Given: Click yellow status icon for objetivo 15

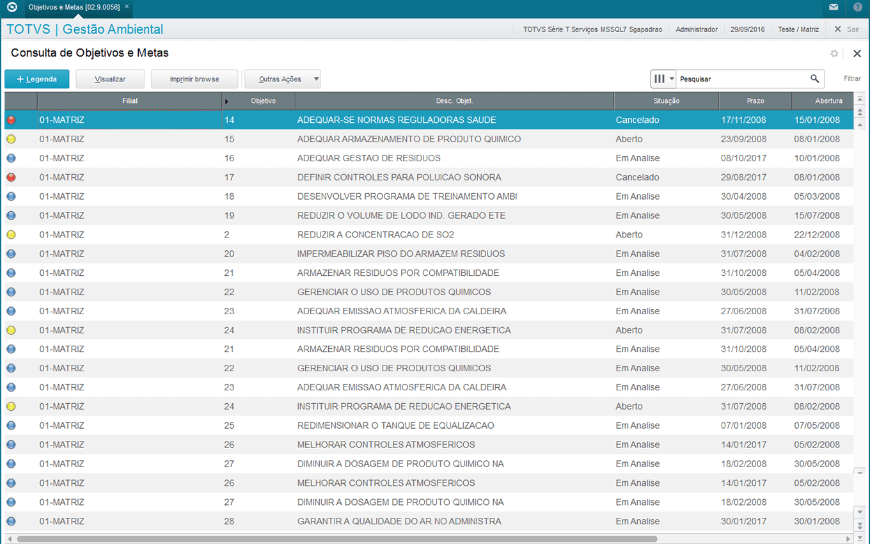Looking at the screenshot, I should (11, 139).
